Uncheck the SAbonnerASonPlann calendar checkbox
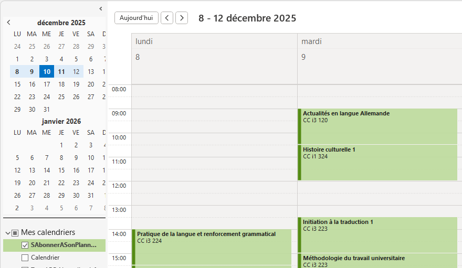The height and width of the screenshot is (268, 462). (25, 245)
